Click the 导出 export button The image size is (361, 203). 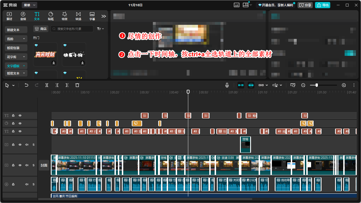(x=322, y=5)
